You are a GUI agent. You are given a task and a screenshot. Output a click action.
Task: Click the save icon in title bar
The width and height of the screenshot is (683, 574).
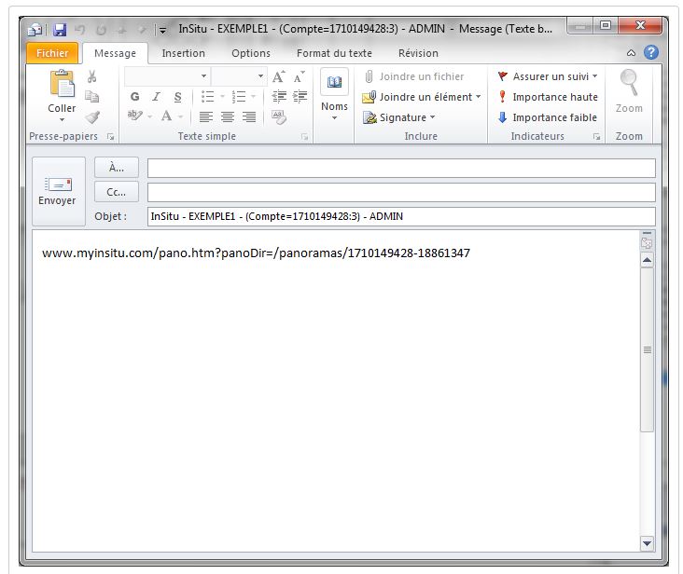(60, 30)
